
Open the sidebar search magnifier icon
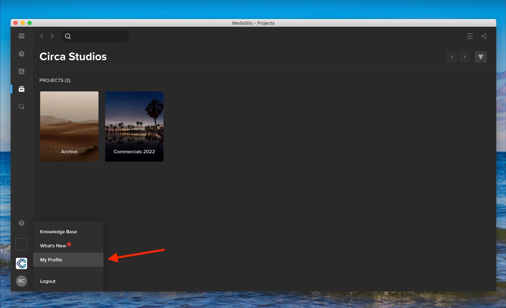[21, 107]
